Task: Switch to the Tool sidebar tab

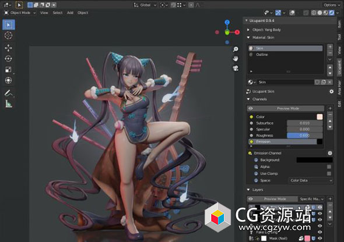Action: 339,37
